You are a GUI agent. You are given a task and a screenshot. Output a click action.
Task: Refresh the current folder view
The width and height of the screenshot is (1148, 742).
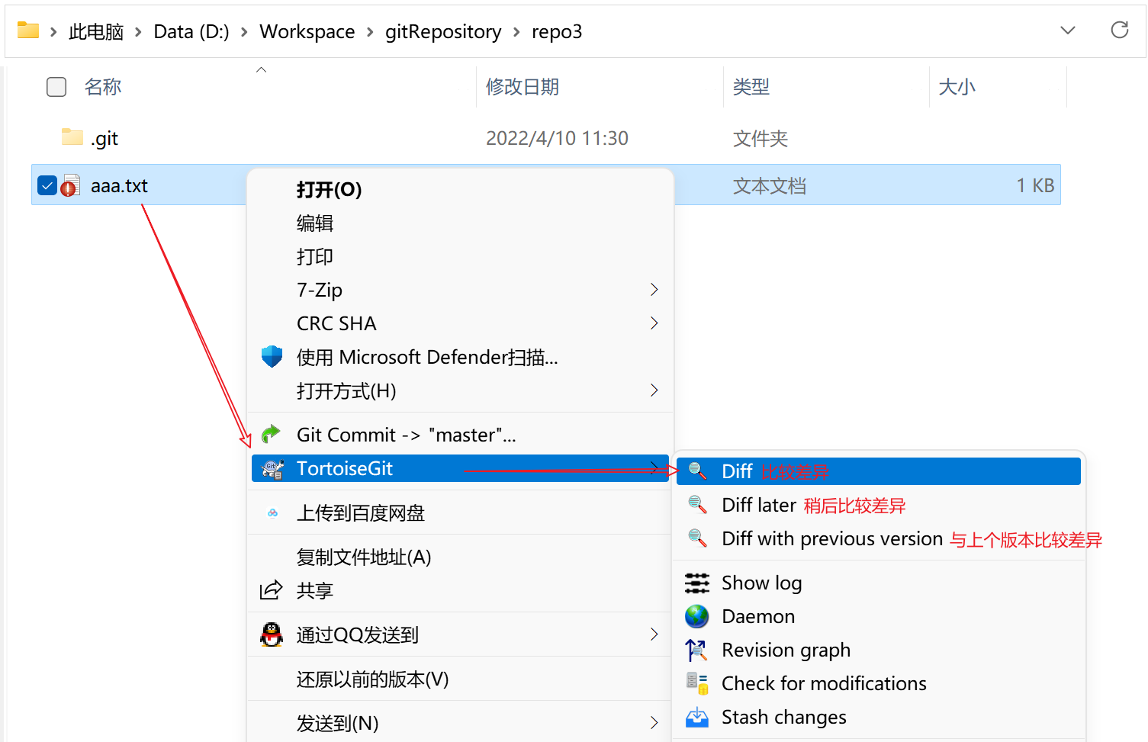[x=1119, y=31]
